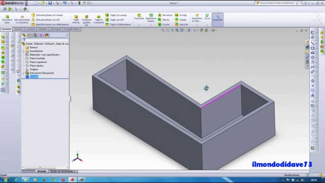325x183 pixels.
Task: Select Svuota shell tool
Action: 164,24
